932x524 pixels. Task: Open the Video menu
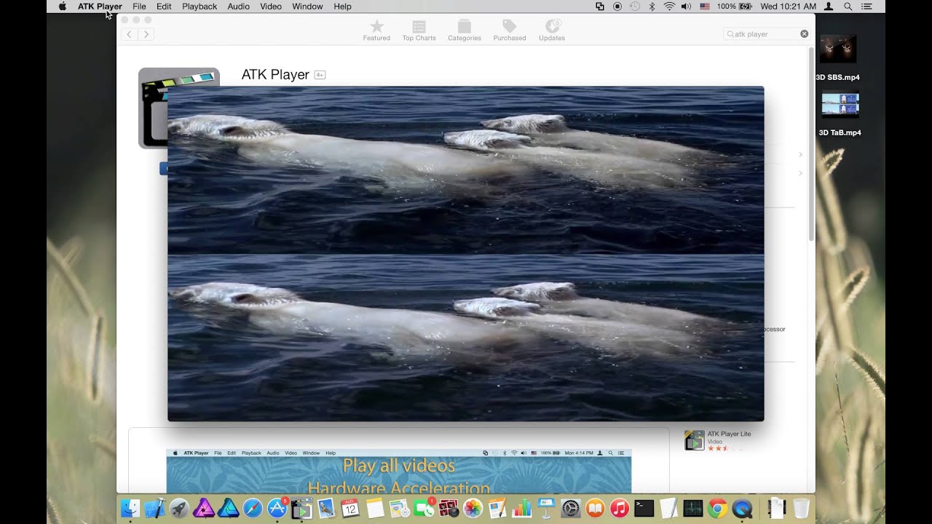click(x=271, y=7)
